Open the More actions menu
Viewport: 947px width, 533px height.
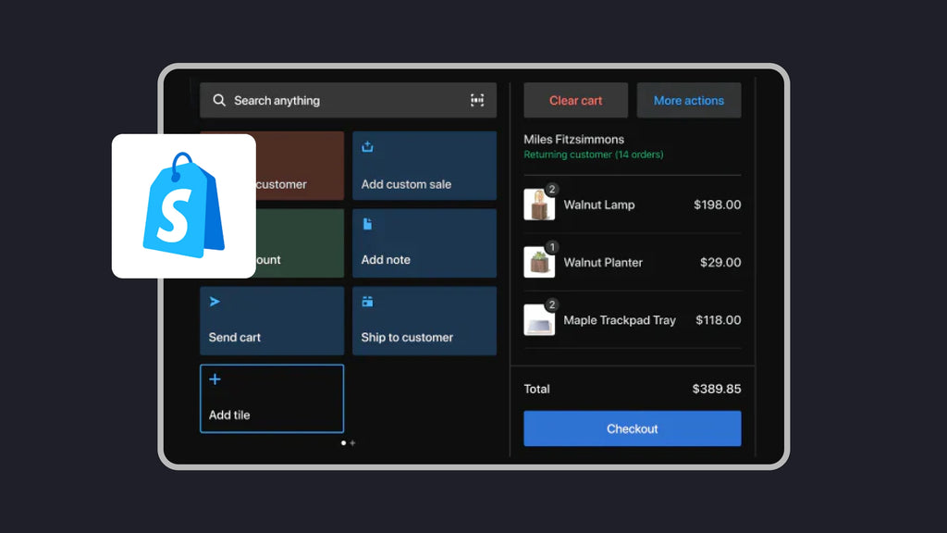[x=688, y=100]
